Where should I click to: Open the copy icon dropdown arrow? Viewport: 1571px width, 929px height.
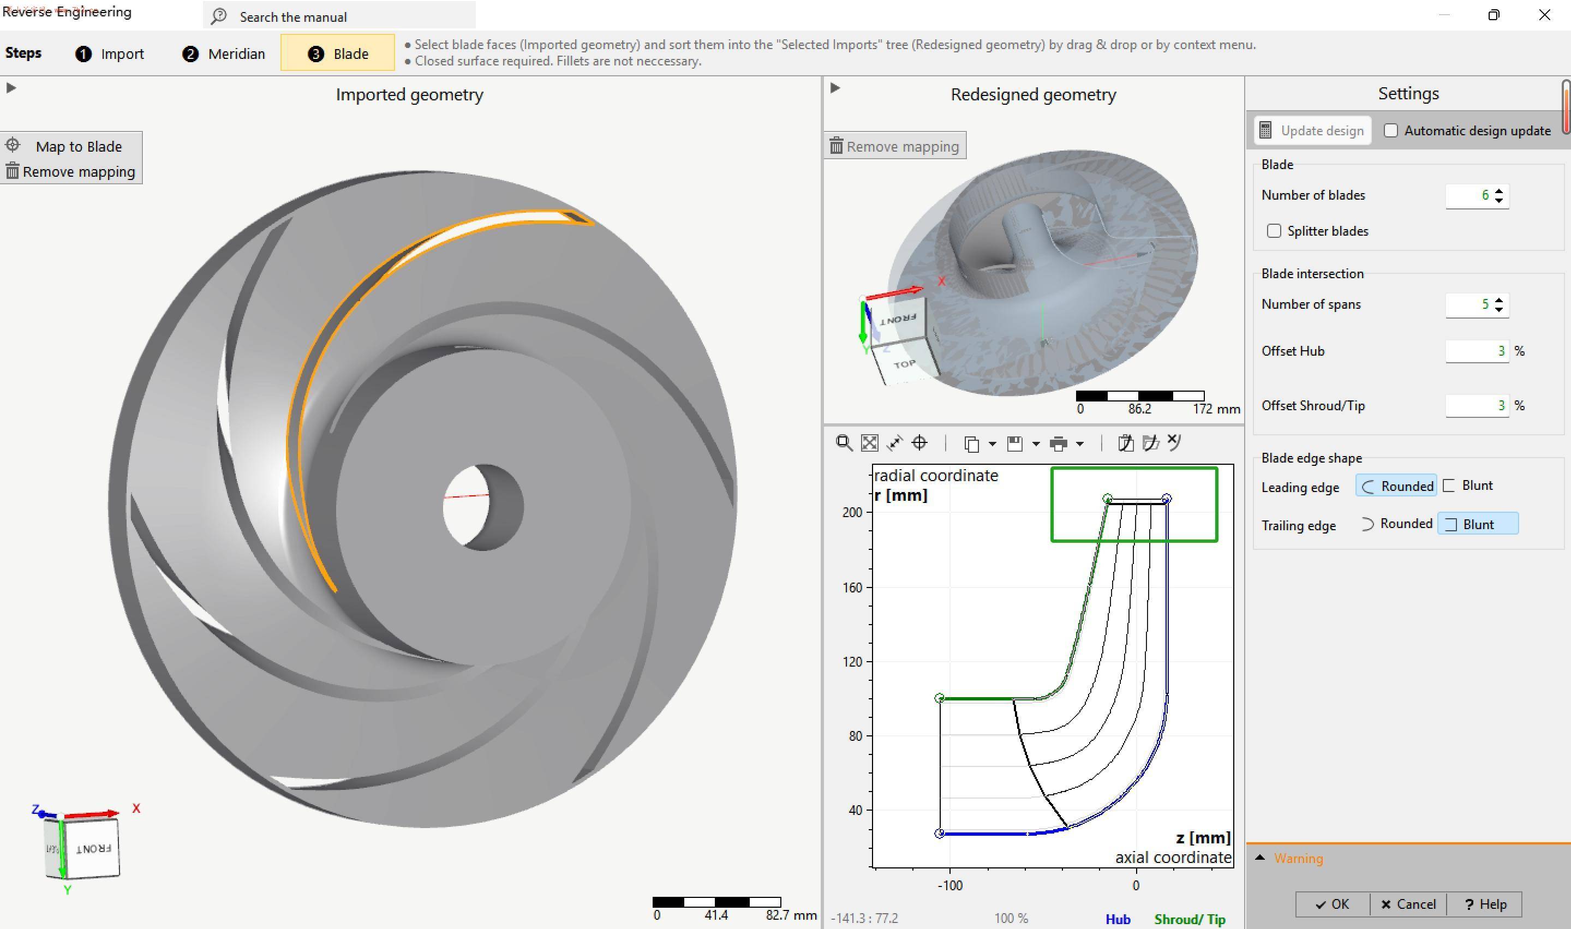click(x=993, y=444)
